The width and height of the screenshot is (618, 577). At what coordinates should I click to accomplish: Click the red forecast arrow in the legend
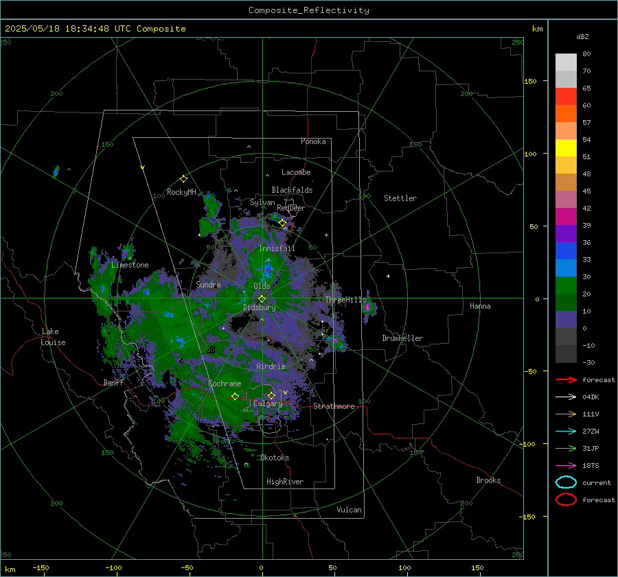tap(566, 379)
